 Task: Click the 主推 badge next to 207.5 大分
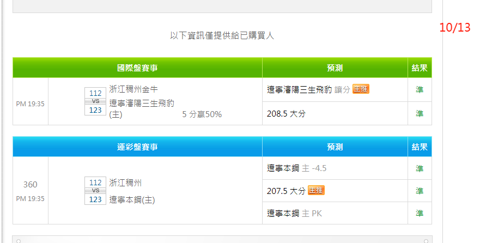coord(316,190)
